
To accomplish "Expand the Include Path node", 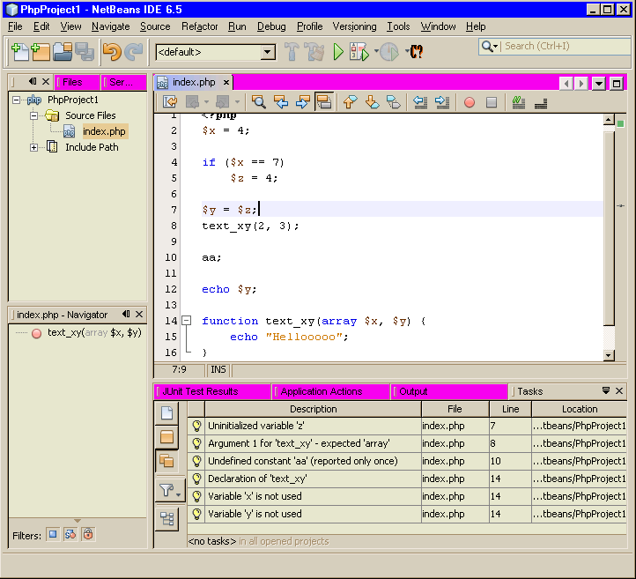I will point(34,147).
